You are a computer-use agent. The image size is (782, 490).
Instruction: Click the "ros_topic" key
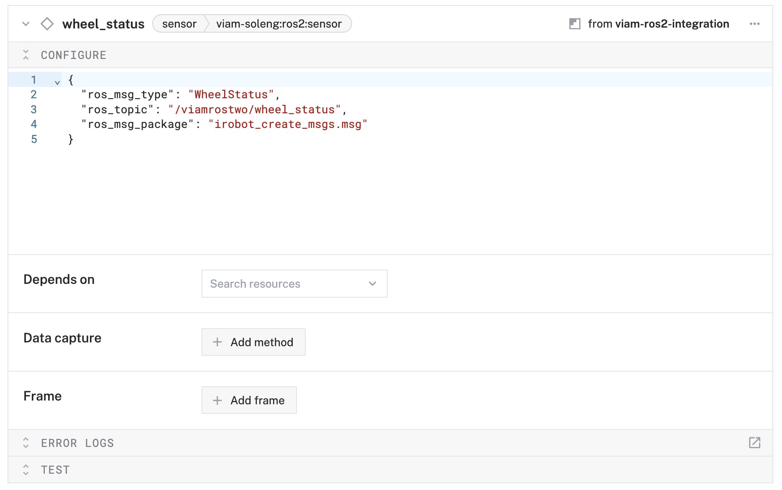(118, 110)
